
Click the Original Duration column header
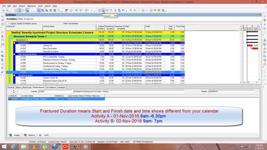pos(101,27)
